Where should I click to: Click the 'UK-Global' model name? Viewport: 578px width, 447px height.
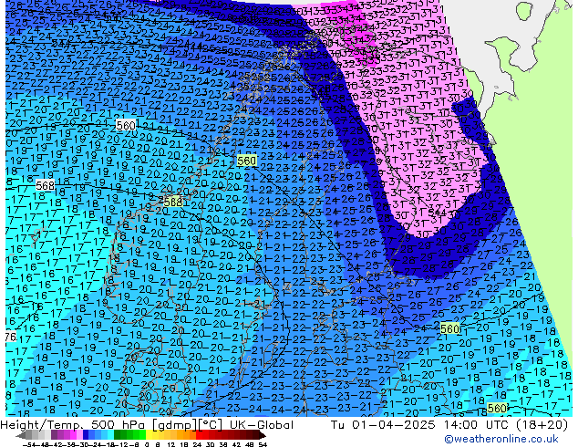tap(262, 425)
